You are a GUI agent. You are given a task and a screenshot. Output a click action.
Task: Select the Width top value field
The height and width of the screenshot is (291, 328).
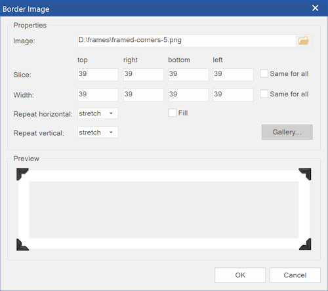(98, 95)
